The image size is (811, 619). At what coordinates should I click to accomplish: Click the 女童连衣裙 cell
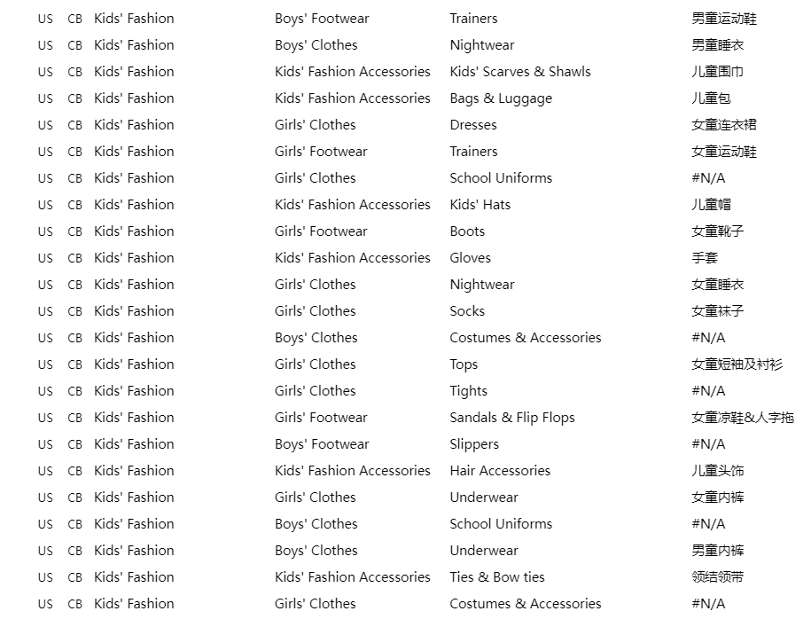point(724,125)
